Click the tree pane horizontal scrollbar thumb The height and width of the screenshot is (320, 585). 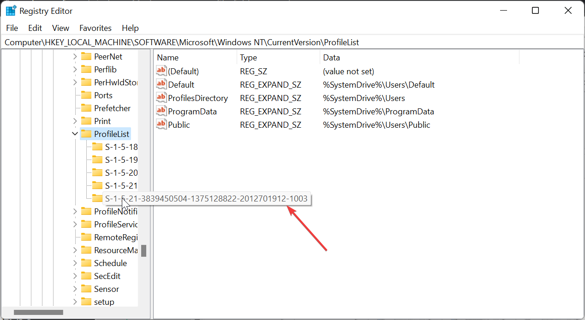[38, 312]
